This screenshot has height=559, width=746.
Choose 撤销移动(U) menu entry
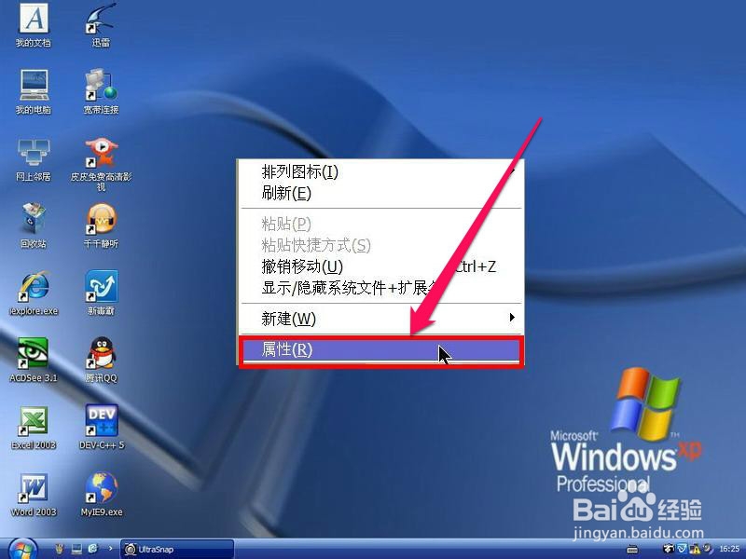(x=380, y=266)
